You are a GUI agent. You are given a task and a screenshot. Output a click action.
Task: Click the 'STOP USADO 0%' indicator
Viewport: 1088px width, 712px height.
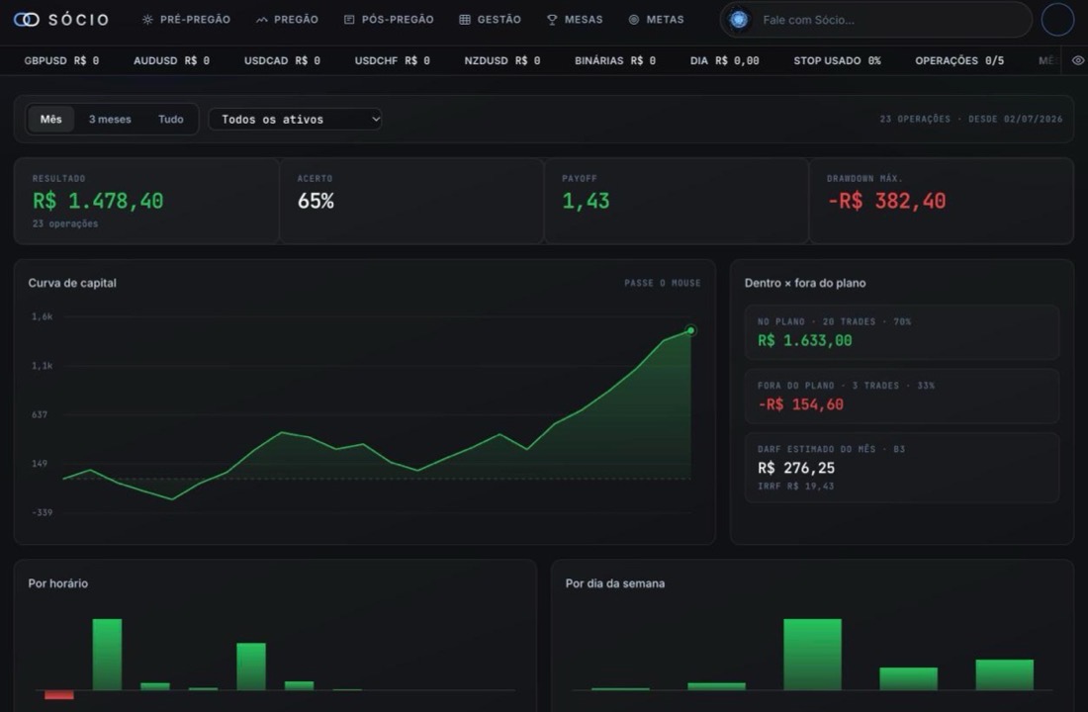point(837,61)
